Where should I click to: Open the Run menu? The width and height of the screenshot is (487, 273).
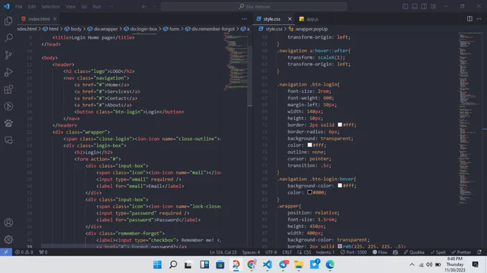[x=97, y=6]
